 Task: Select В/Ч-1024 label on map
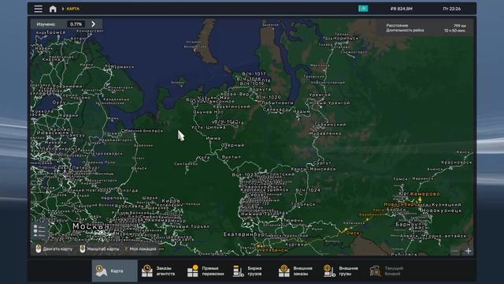pos(308,190)
